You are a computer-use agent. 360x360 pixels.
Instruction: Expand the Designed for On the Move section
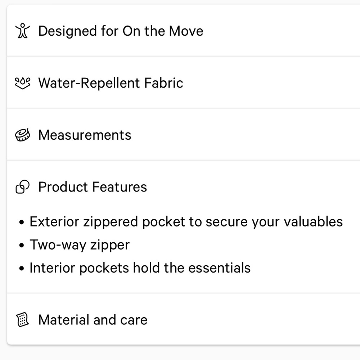[x=121, y=31]
